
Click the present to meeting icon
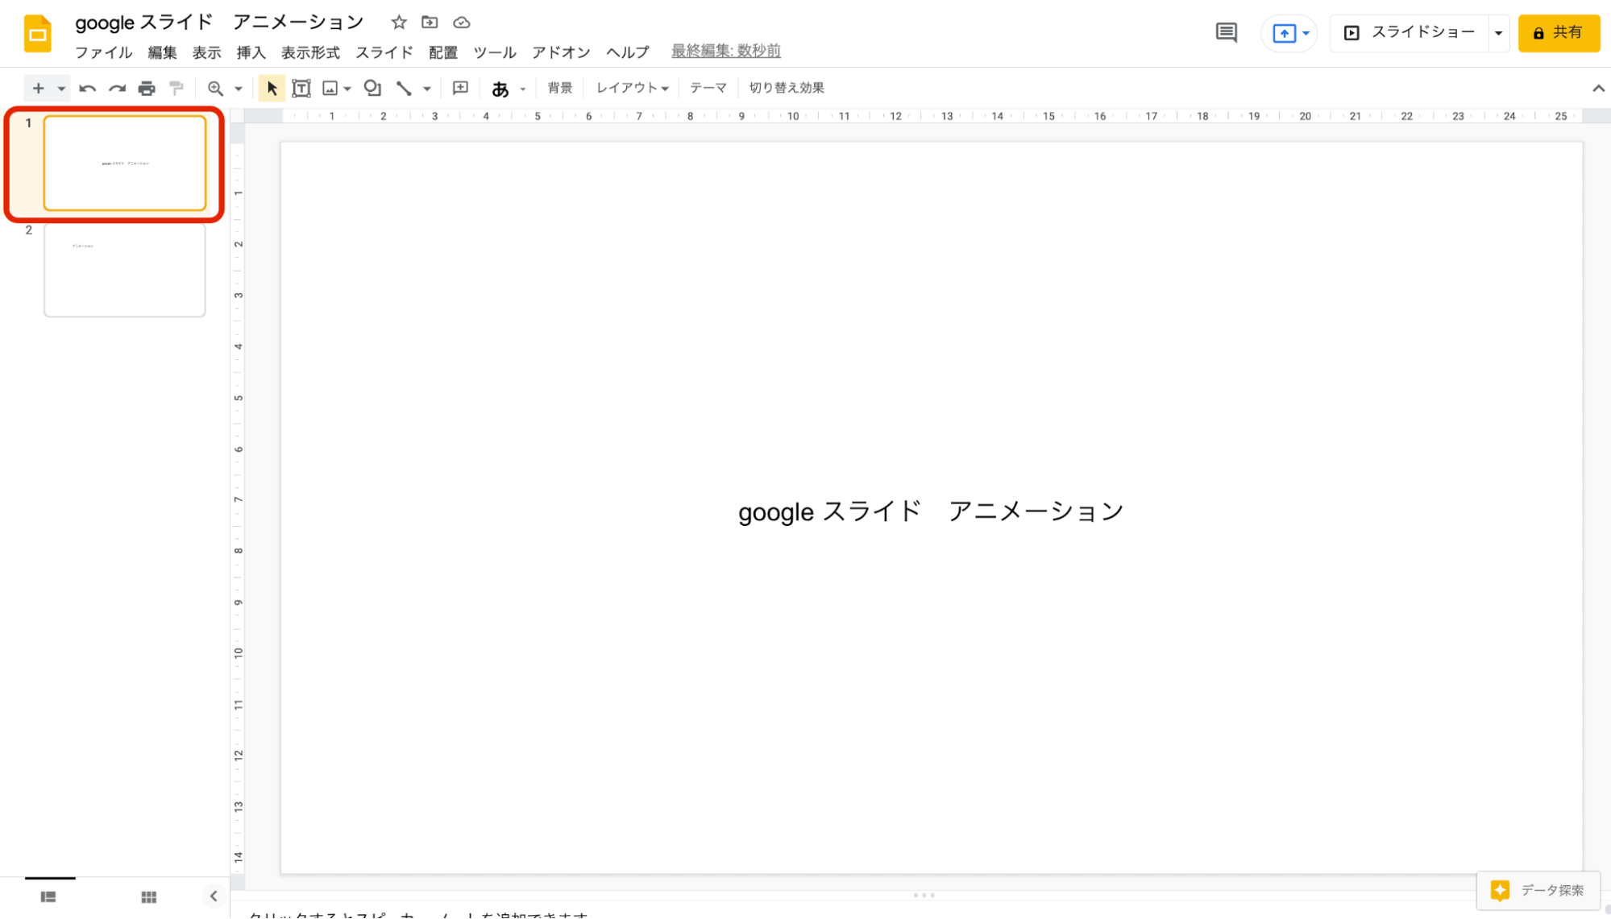click(x=1284, y=34)
